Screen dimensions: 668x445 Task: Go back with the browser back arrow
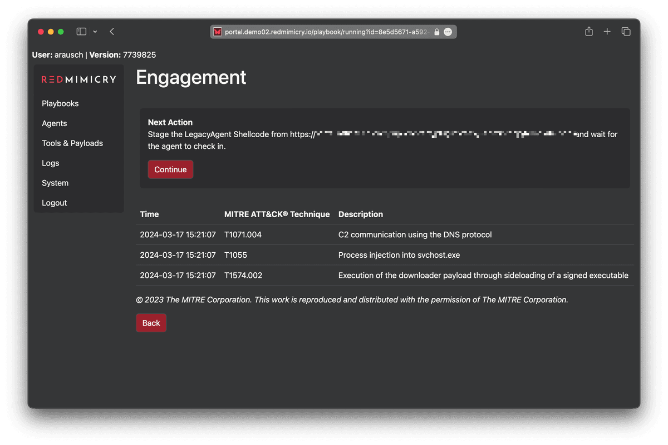point(112,32)
